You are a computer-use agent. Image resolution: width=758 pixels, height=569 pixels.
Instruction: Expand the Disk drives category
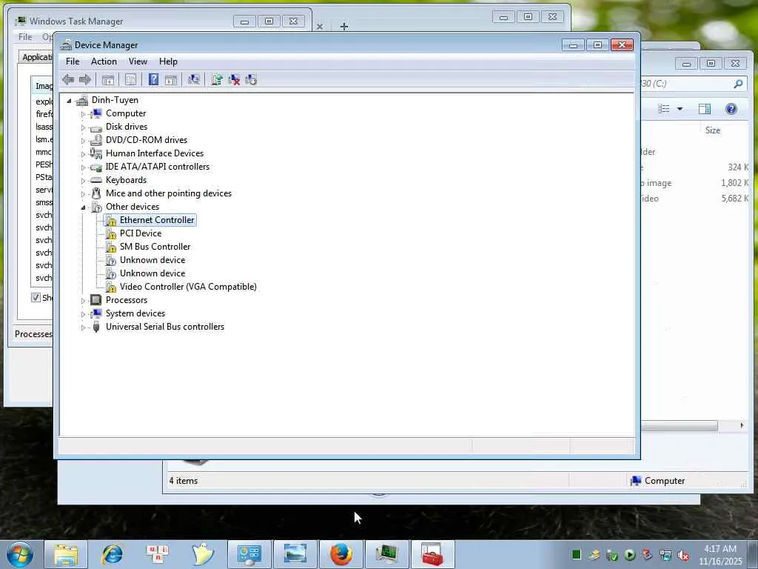coord(83,127)
